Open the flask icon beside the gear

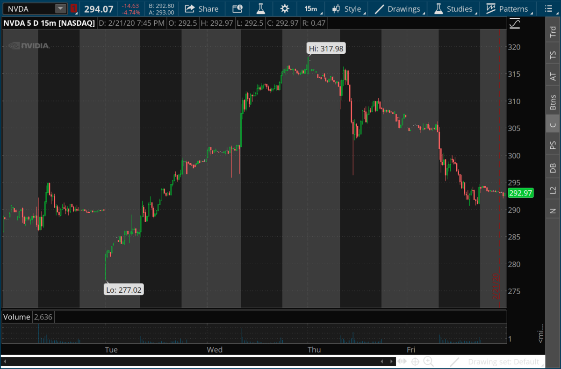(261, 8)
